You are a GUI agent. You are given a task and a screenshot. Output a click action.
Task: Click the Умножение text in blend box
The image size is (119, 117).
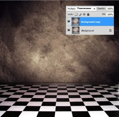(x=84, y=8)
